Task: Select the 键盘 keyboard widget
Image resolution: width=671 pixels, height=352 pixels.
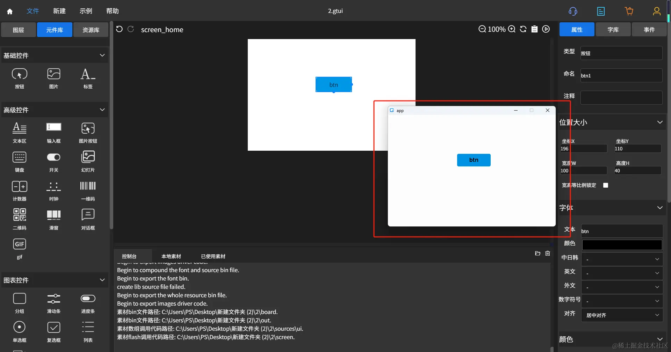Action: (20, 162)
